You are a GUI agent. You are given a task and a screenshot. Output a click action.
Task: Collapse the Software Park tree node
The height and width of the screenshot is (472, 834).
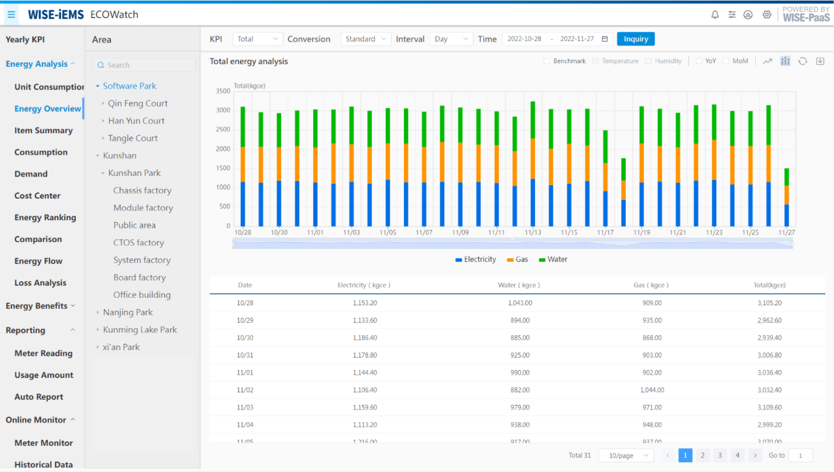tap(98, 86)
